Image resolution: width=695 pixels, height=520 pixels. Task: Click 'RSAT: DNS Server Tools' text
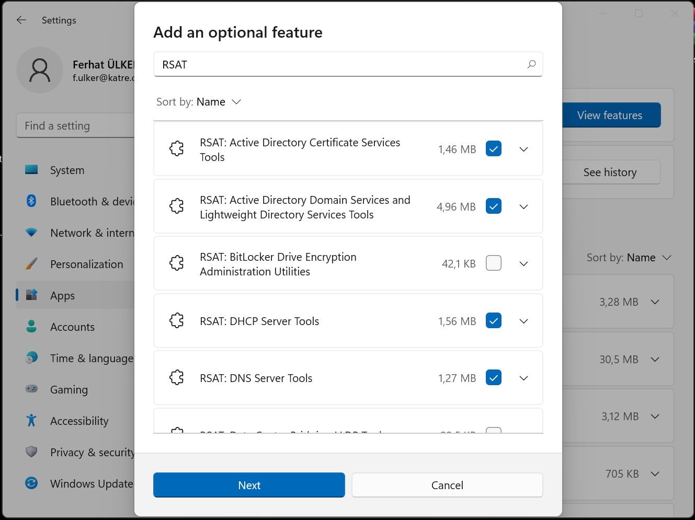[x=256, y=378]
